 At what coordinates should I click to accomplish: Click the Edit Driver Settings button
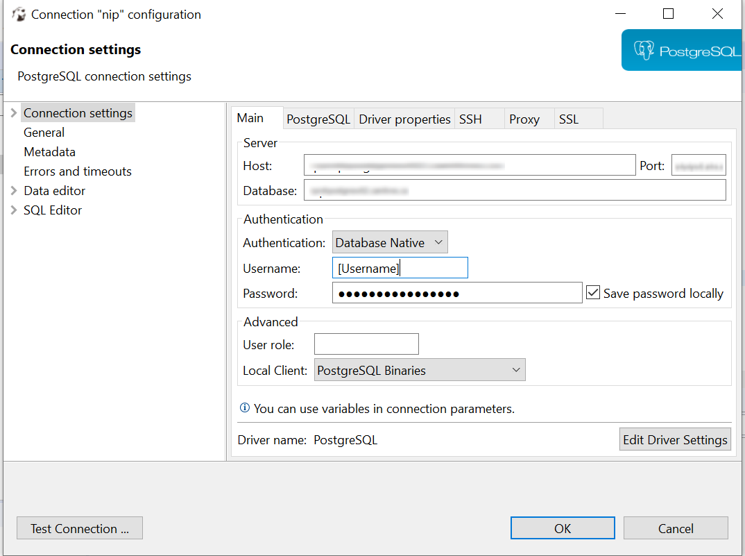[675, 439]
